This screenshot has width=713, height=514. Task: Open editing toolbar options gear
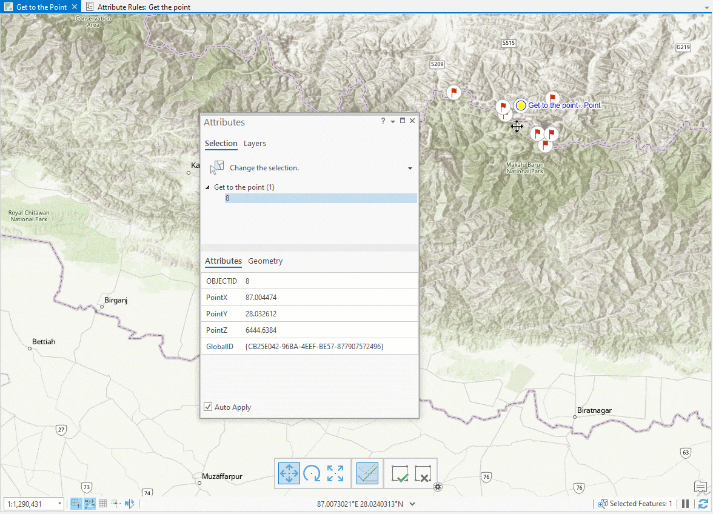coord(438,487)
